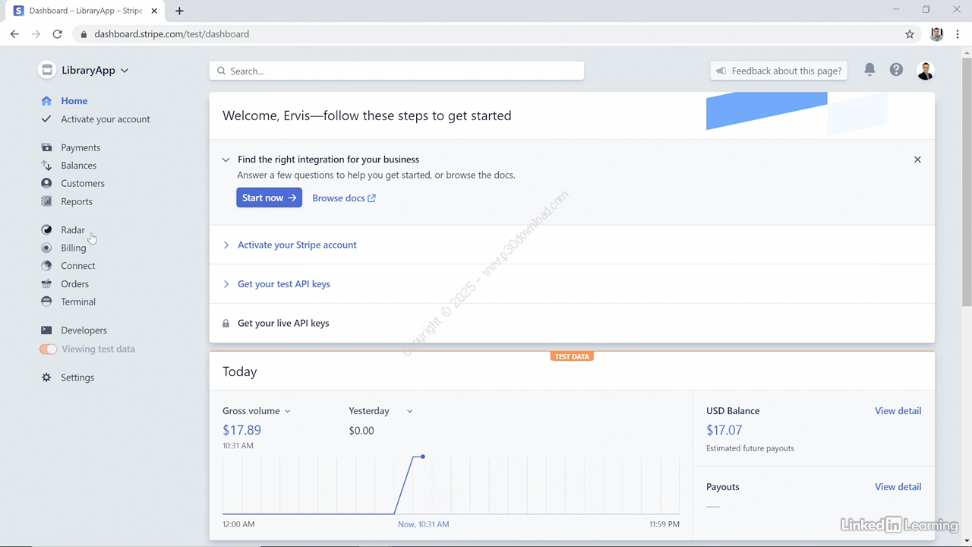Click the browser address bar URL
The height and width of the screenshot is (547, 972).
click(172, 34)
